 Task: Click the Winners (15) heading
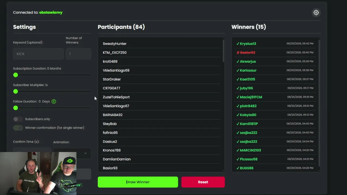(x=249, y=27)
